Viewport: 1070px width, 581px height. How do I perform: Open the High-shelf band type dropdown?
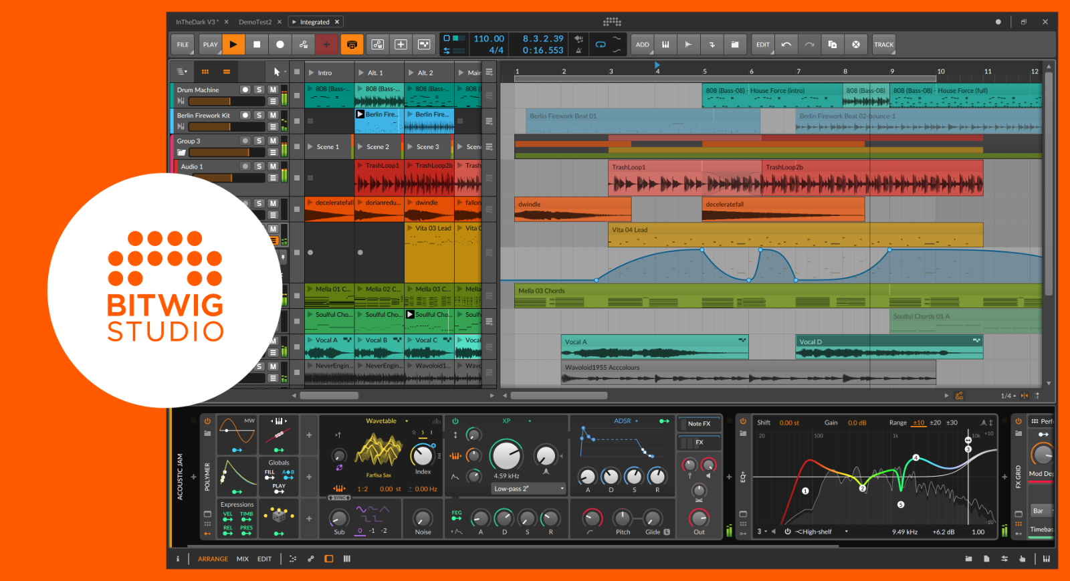coord(820,532)
